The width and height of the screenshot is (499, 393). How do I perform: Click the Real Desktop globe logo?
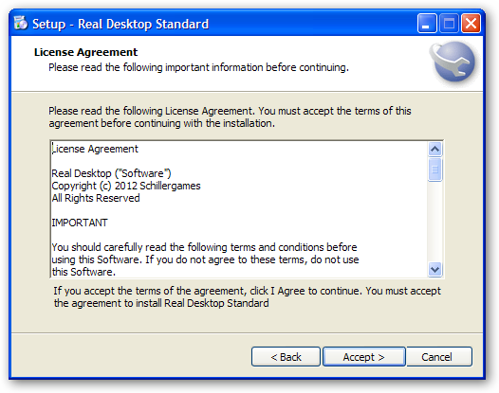(x=453, y=62)
